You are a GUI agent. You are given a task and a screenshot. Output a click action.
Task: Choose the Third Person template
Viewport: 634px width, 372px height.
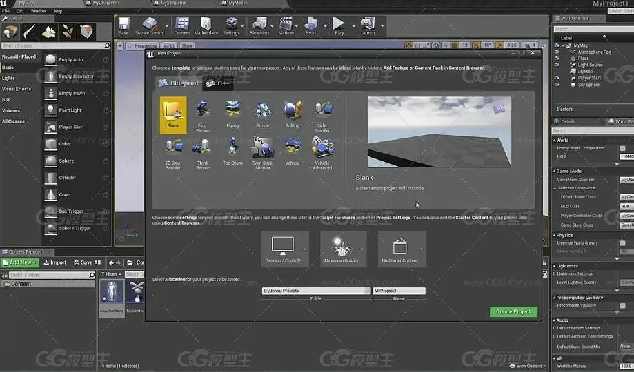coord(203,154)
